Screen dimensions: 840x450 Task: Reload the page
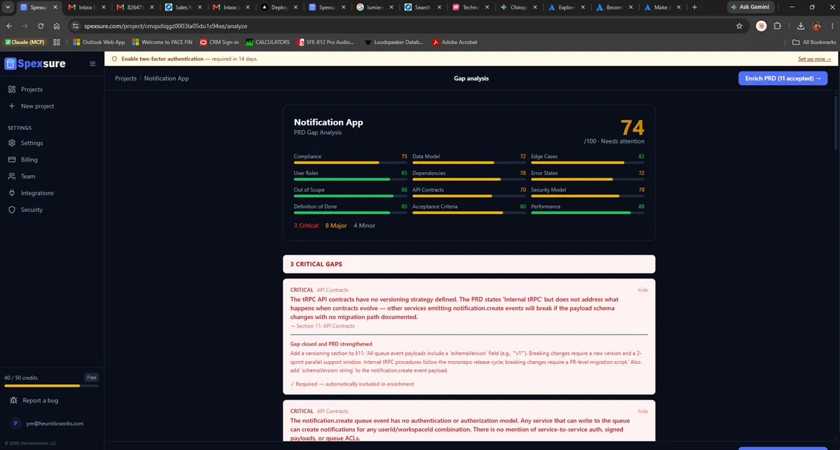click(x=41, y=26)
